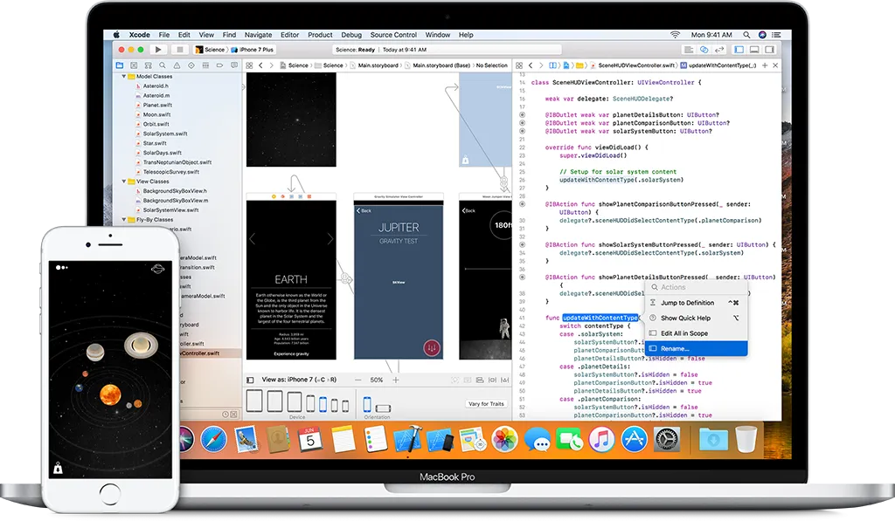Open Safari from the Dock
Image resolution: width=895 pixels, height=521 pixels.
tap(213, 440)
